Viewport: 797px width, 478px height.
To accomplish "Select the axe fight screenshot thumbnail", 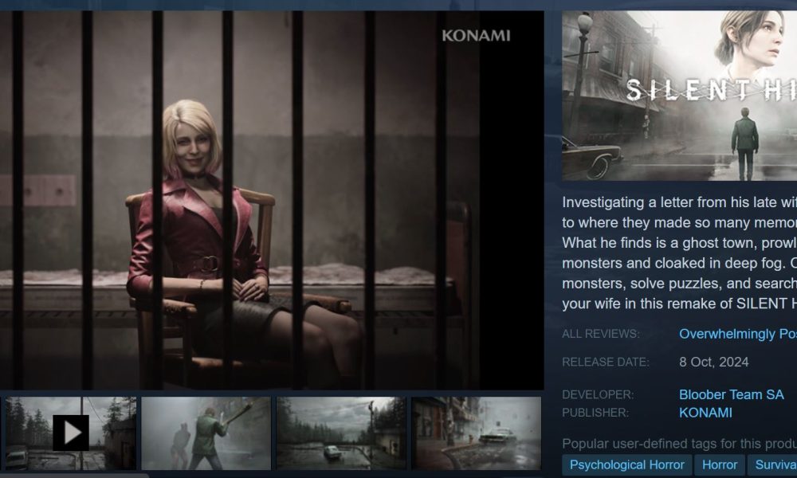I will click(x=206, y=433).
